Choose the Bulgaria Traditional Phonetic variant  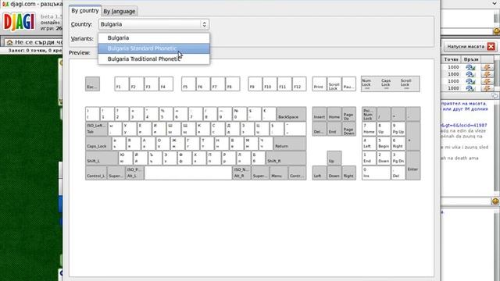click(x=154, y=59)
